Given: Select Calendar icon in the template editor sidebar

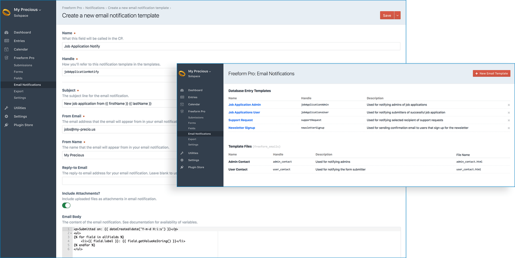Looking at the screenshot, I should [x=6, y=49].
